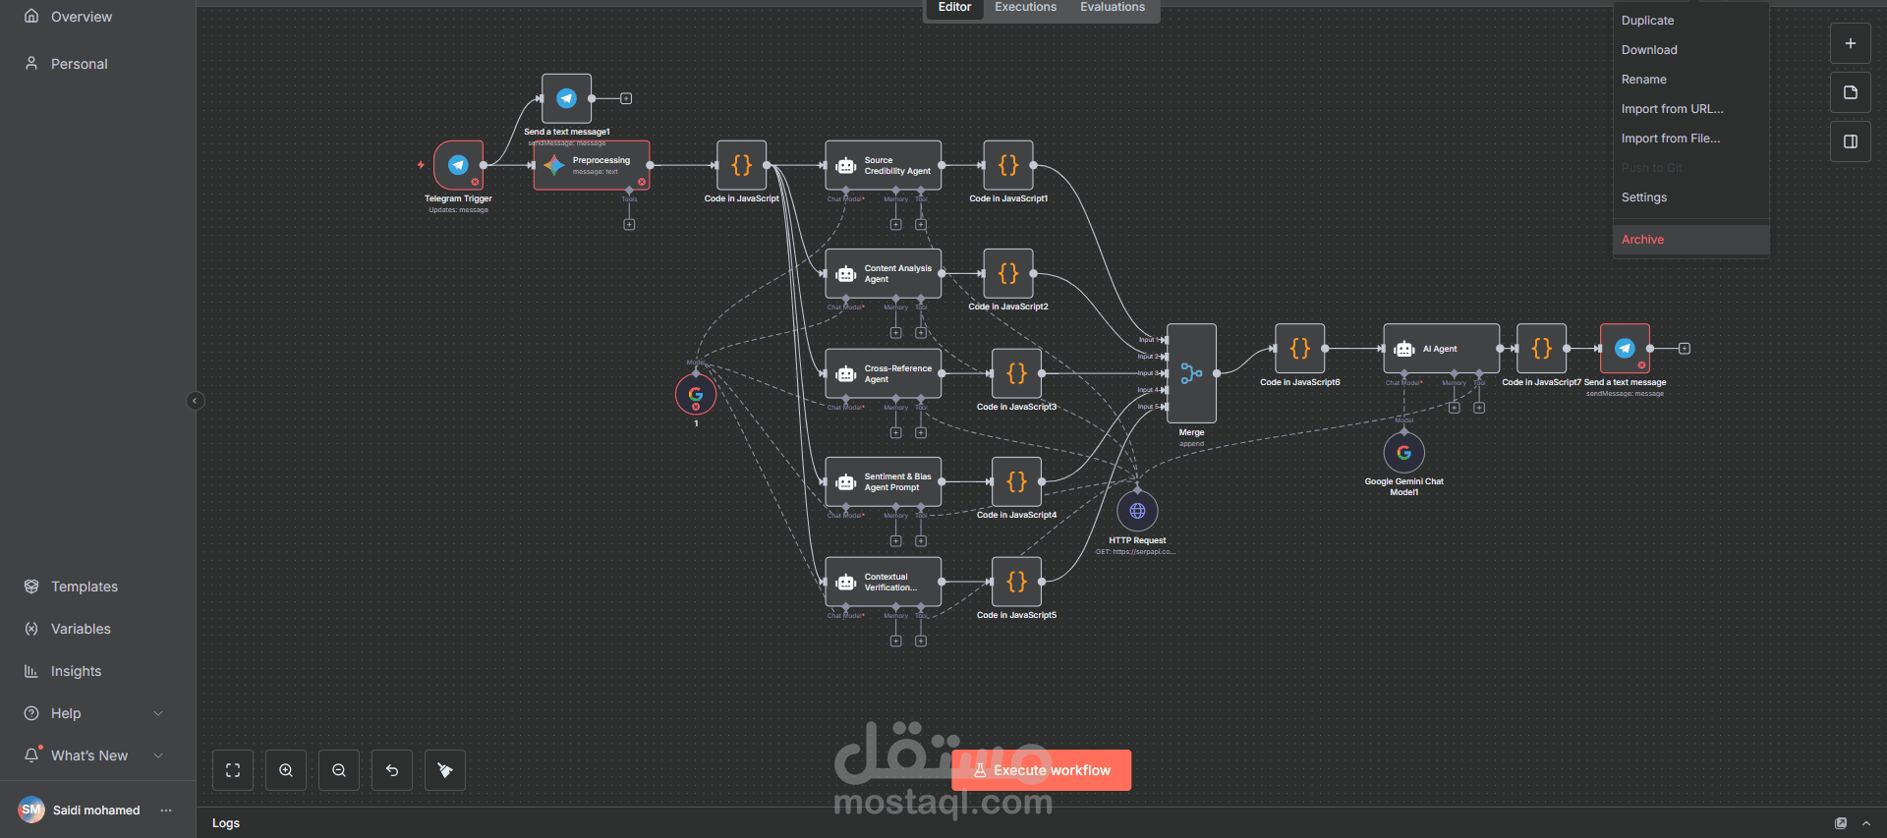
Task: Expand the Logs panel chevron
Action: [1866, 823]
